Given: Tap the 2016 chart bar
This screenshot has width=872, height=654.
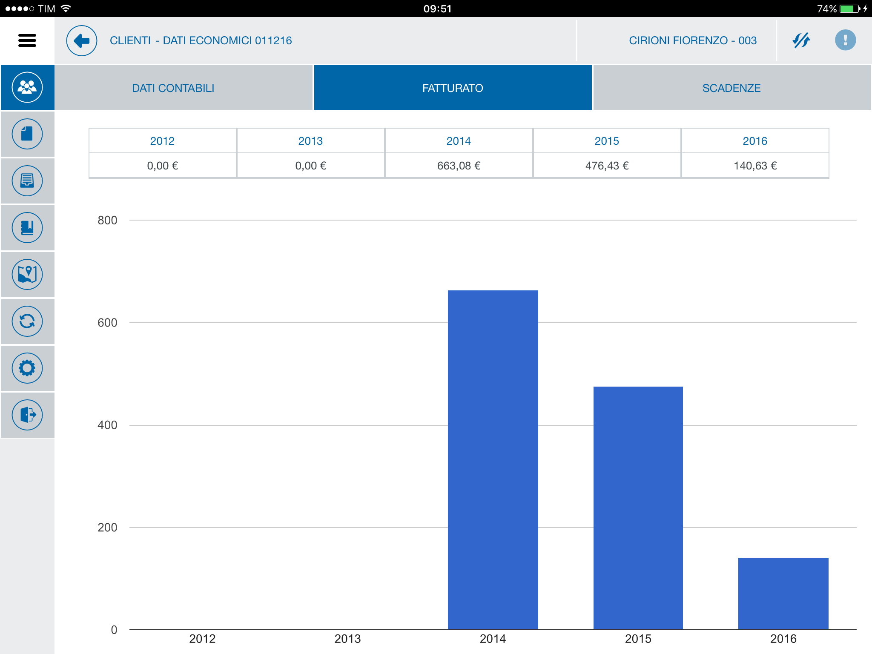Looking at the screenshot, I should [x=783, y=593].
